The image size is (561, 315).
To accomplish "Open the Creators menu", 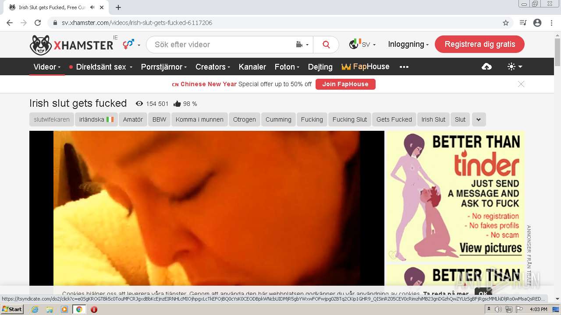I will [x=213, y=67].
